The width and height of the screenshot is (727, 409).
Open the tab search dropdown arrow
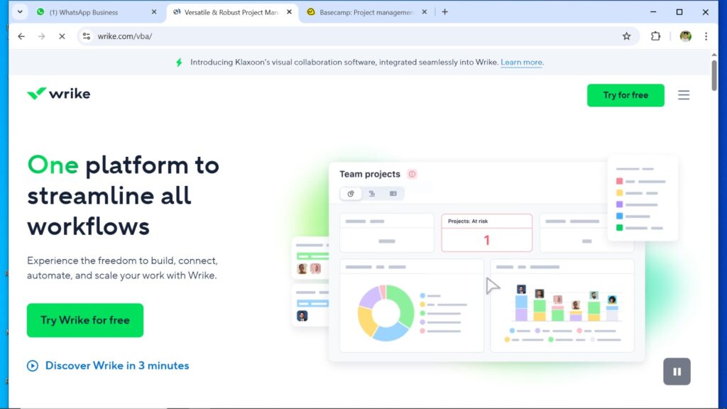[x=20, y=11]
